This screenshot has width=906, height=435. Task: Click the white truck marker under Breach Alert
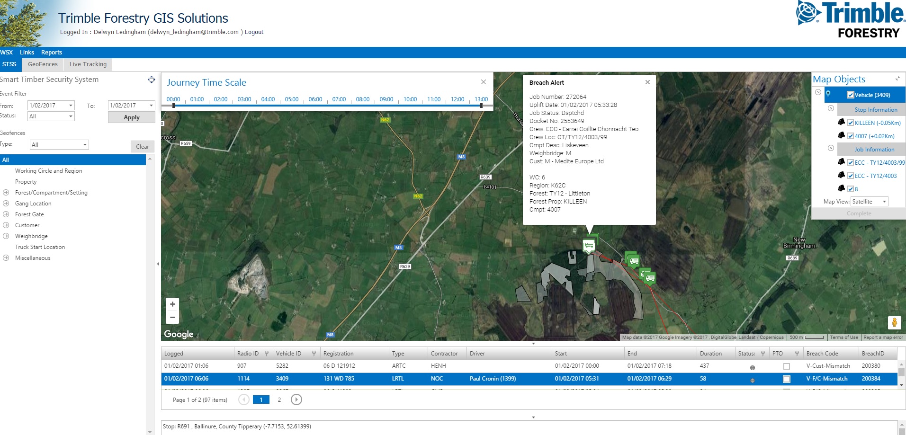tap(589, 246)
